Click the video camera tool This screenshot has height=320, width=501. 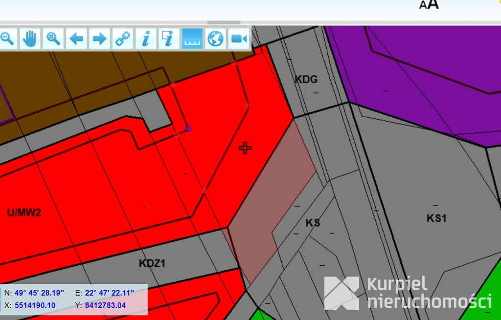[x=239, y=39]
